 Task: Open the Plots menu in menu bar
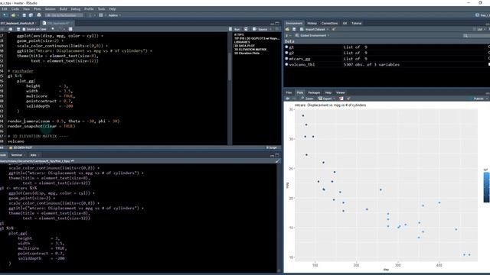click(x=38, y=9)
